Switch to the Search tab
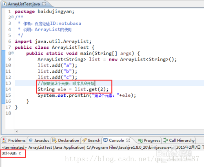 (91, 140)
